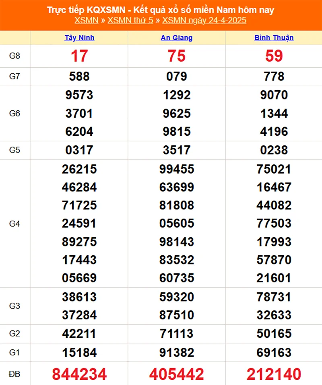Viewport: 322px width, 385px height.
Task: Click Bình Thuận G5 number 0238
Action: [274, 150]
